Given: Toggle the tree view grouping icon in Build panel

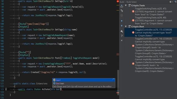Looking at the screenshot, I should click(122, 11).
